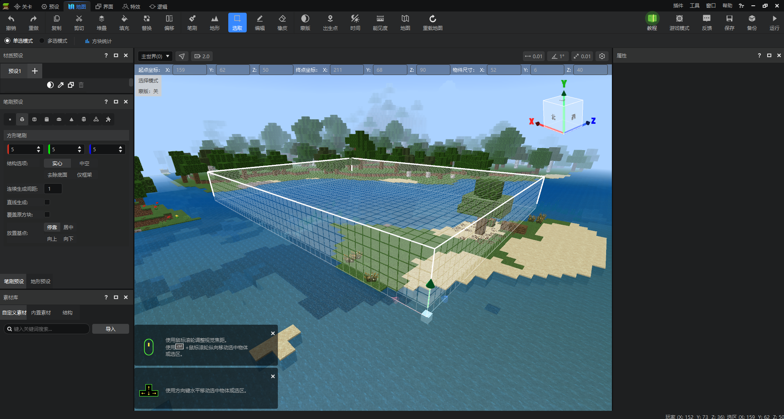This screenshot has width=784, height=419.
Task: Open the 主世界(0) dimension dropdown
Action: click(155, 56)
